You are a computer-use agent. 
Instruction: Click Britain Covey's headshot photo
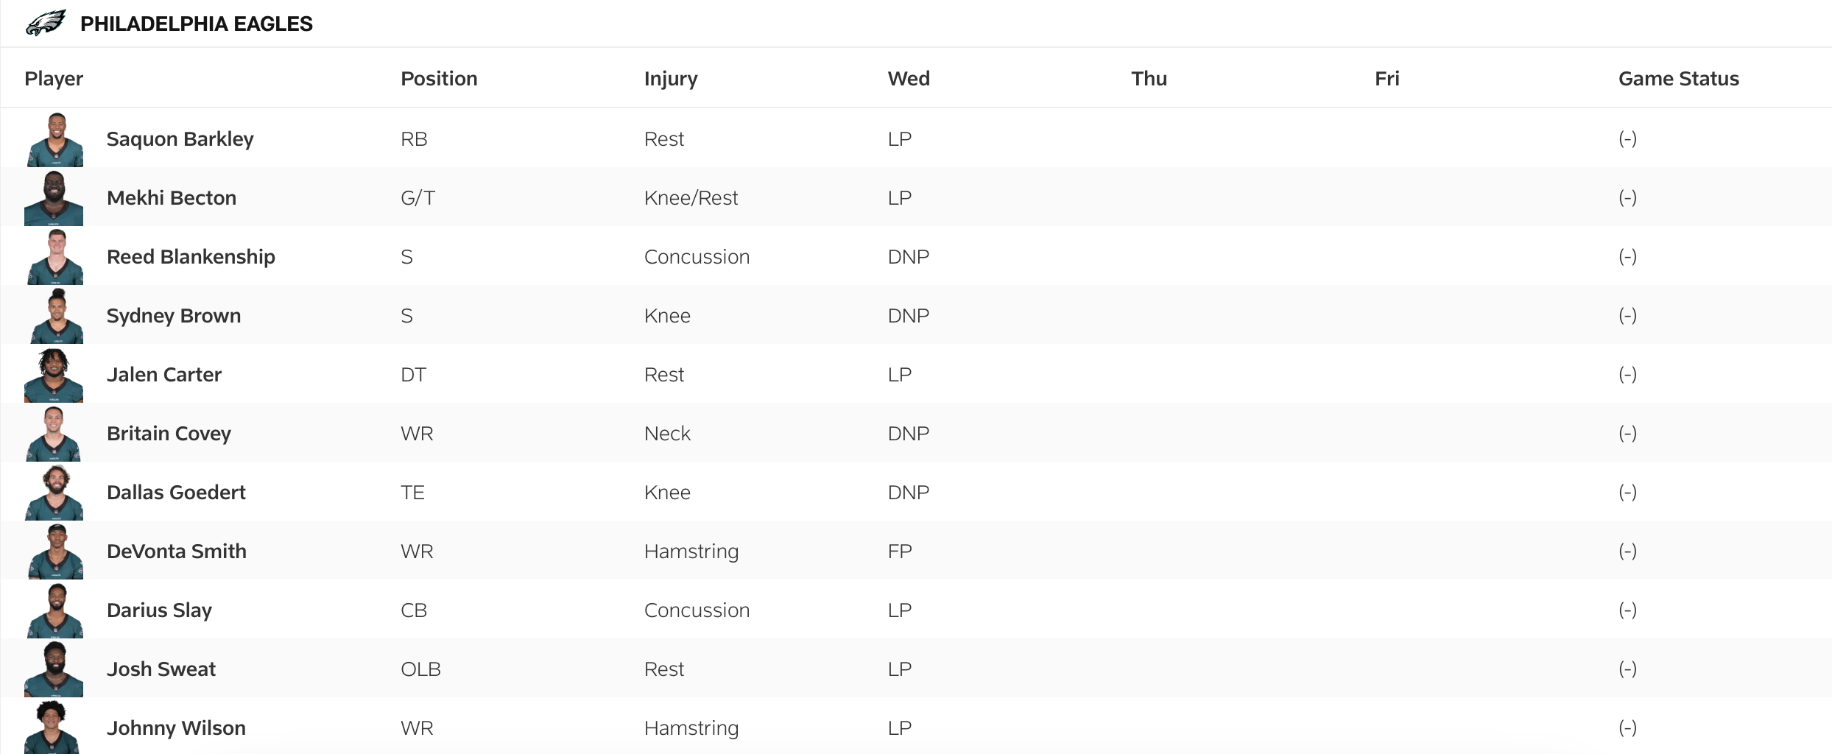point(54,434)
